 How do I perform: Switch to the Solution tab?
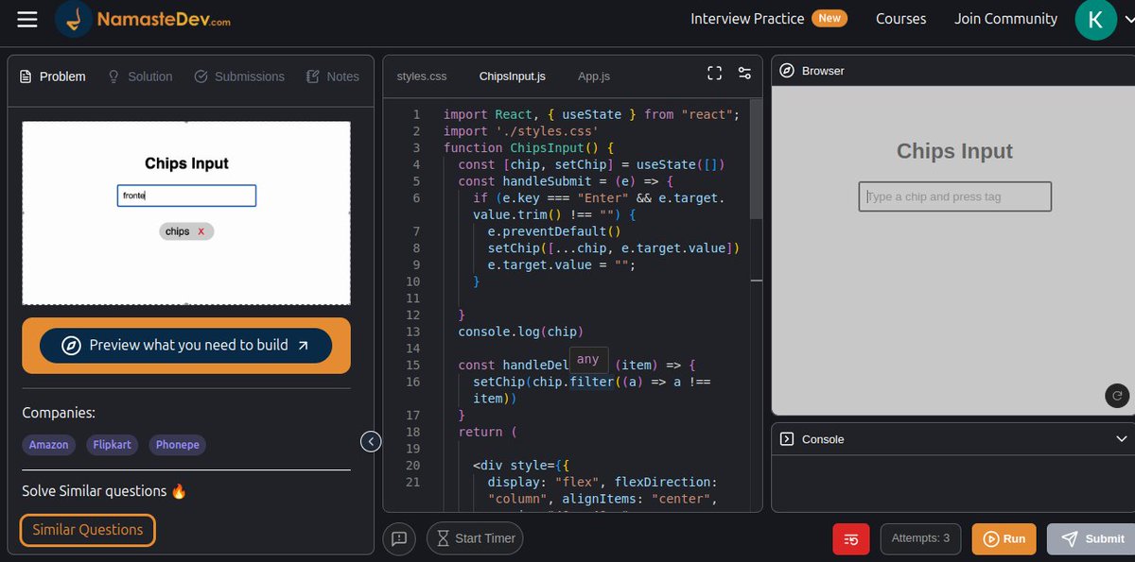click(140, 77)
